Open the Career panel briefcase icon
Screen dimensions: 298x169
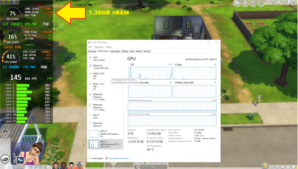tap(272, 167)
